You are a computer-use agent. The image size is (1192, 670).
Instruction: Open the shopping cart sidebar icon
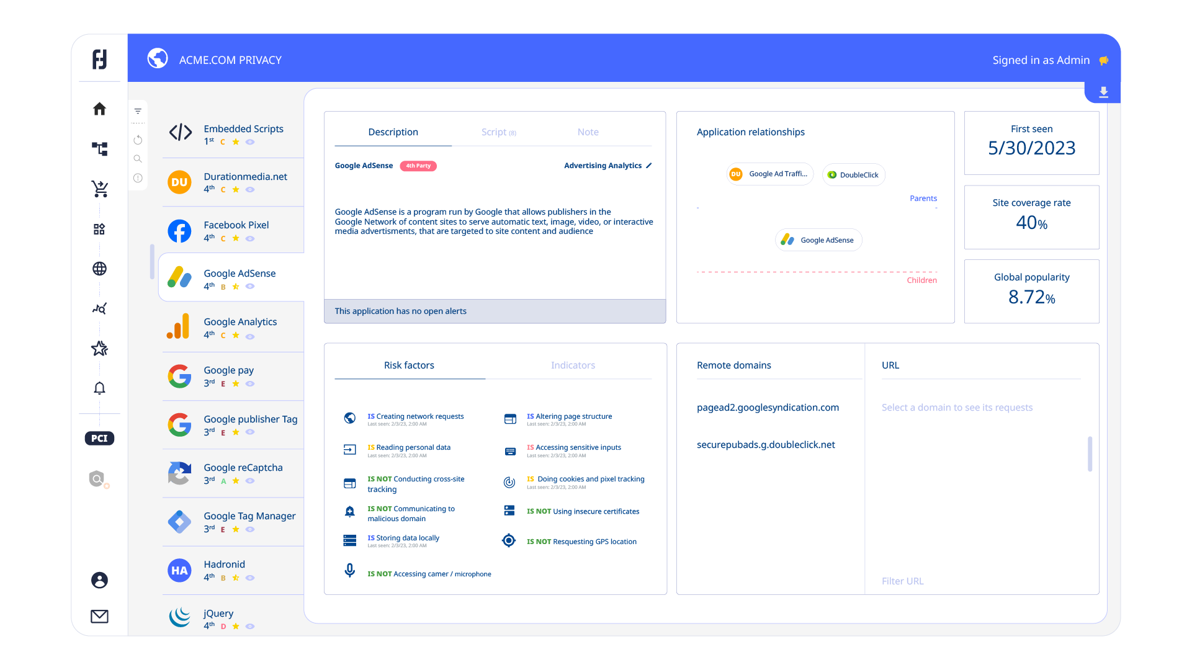click(99, 189)
